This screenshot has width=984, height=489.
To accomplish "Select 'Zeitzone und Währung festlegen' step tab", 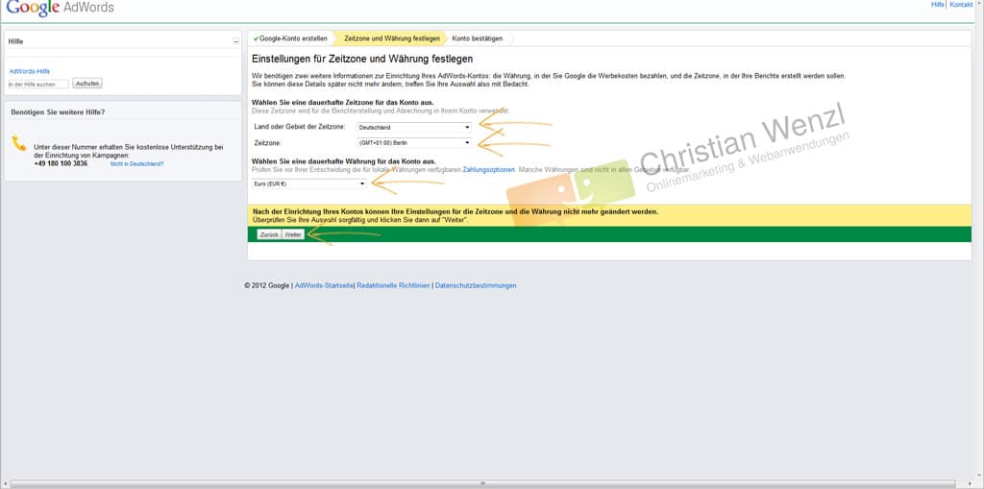I will 392,38.
